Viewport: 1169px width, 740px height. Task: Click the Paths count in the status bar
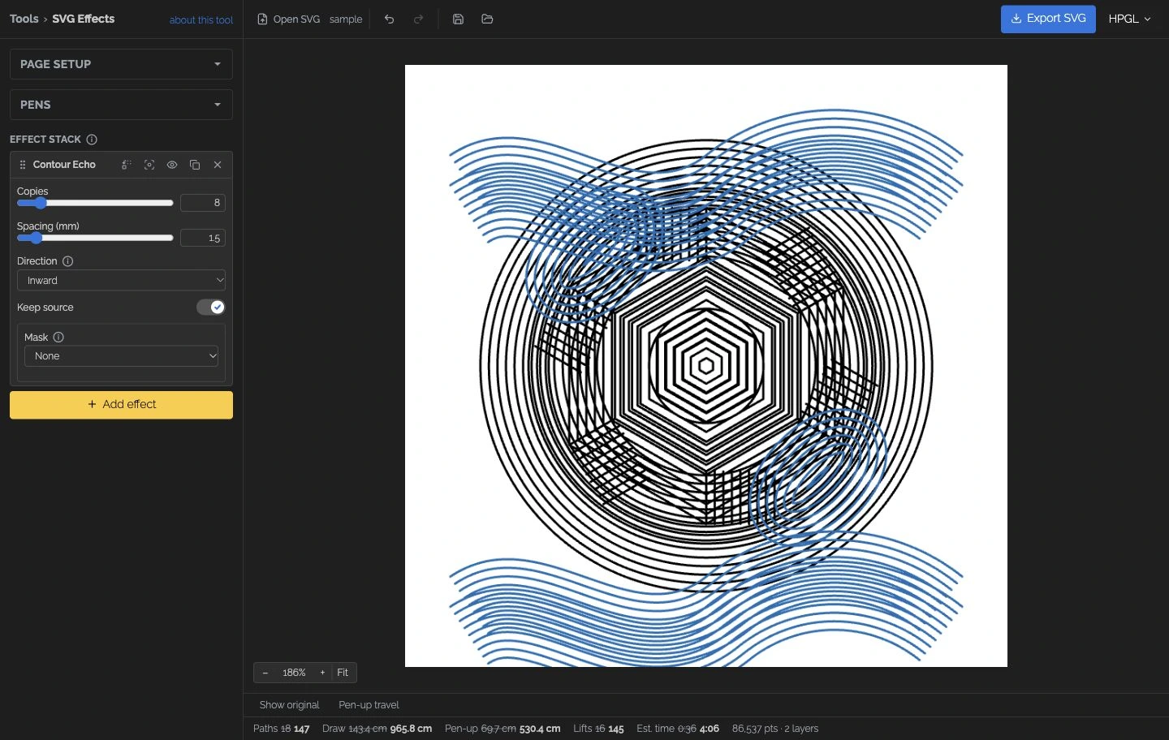(281, 729)
